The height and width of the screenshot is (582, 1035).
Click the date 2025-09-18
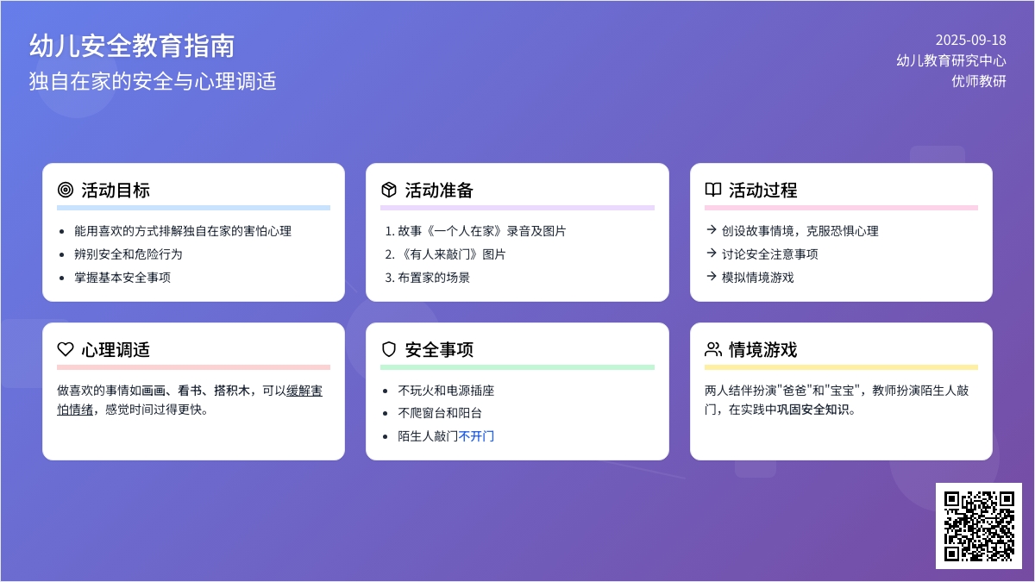[x=970, y=40]
